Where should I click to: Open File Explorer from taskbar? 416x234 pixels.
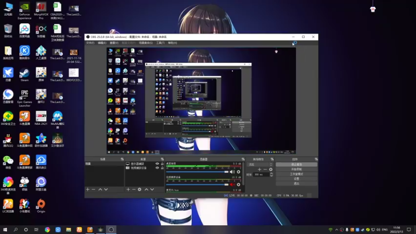(69, 230)
